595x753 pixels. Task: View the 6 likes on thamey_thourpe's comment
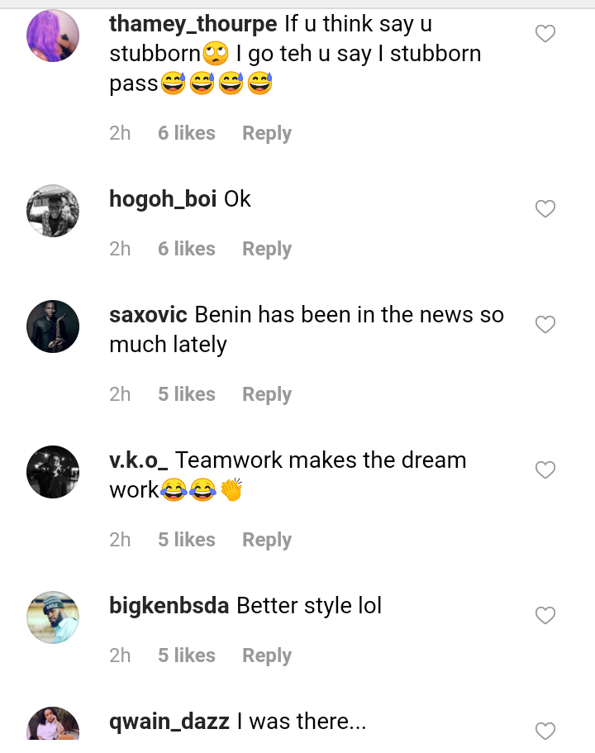pyautogui.click(x=187, y=133)
